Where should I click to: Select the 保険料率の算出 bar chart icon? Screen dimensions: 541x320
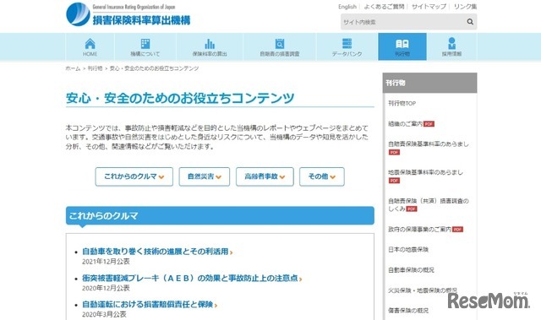210,44
